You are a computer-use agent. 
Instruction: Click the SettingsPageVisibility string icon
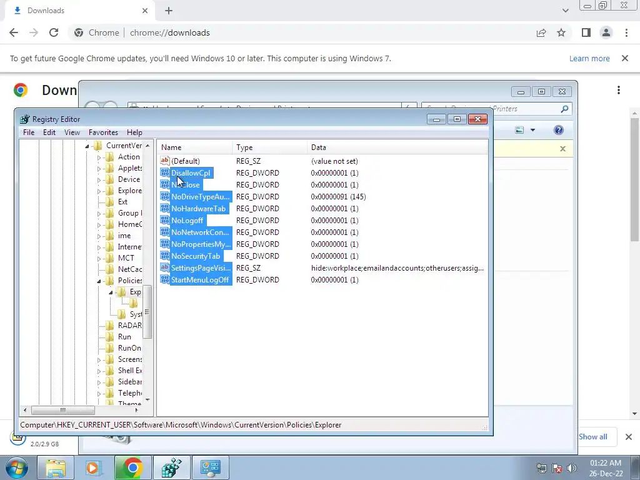[165, 267]
